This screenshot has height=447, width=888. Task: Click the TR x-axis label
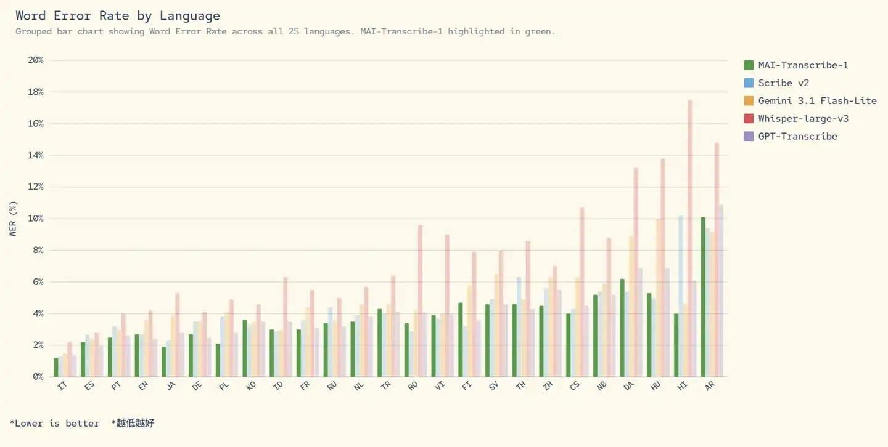[x=386, y=386]
